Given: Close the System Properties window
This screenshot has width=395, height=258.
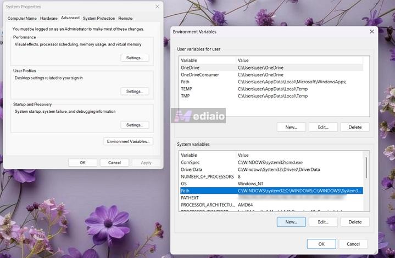Looking at the screenshot, I should [157, 7].
